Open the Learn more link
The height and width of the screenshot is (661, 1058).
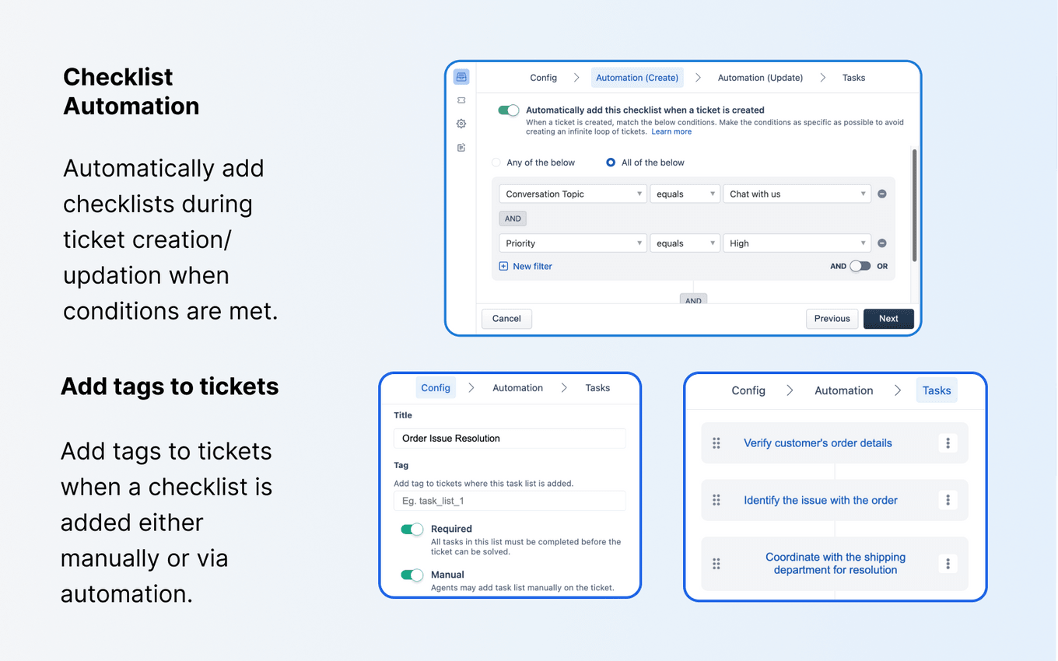tap(671, 131)
